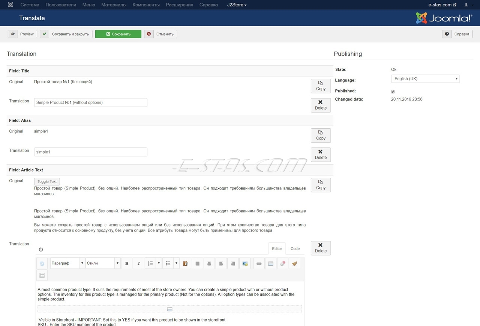Switch to the Editor tab
Image resolution: width=480 pixels, height=326 pixels.
click(x=277, y=249)
